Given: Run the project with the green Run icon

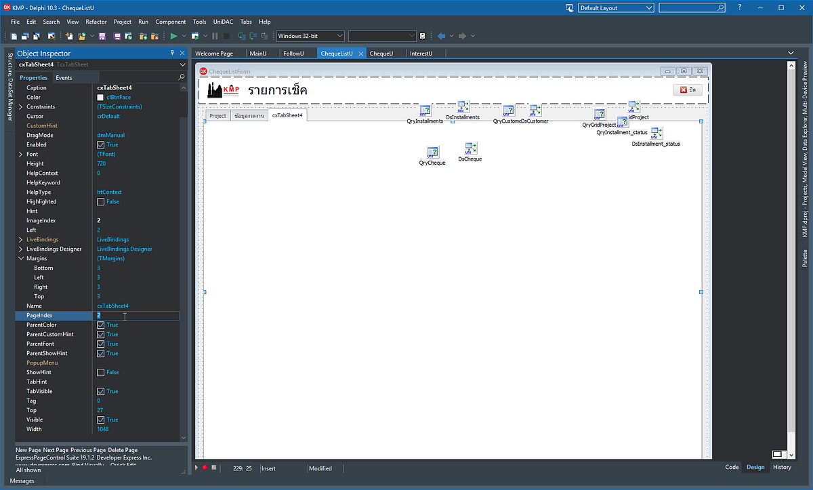Looking at the screenshot, I should 174,35.
